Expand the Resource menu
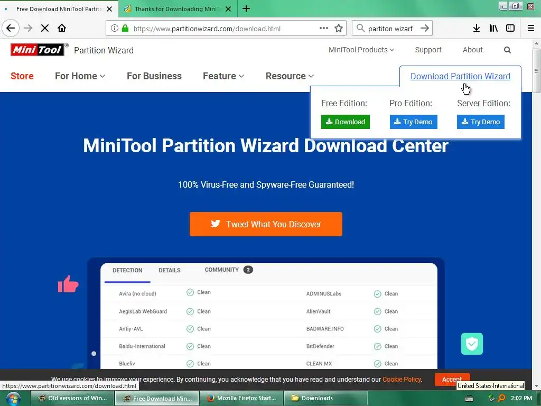The image size is (541, 406). pyautogui.click(x=290, y=76)
